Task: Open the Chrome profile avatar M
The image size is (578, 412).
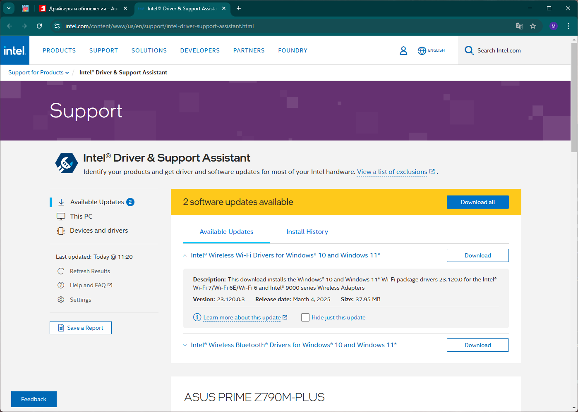Action: click(x=554, y=26)
